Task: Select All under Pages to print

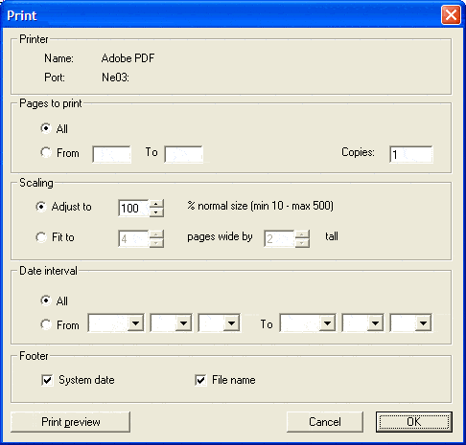Action: 46,128
